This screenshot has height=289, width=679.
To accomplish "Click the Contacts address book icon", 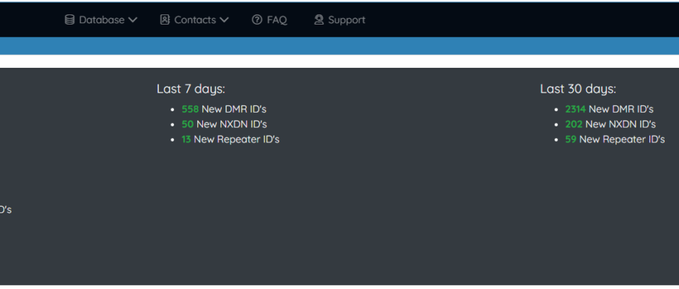I will tap(165, 20).
